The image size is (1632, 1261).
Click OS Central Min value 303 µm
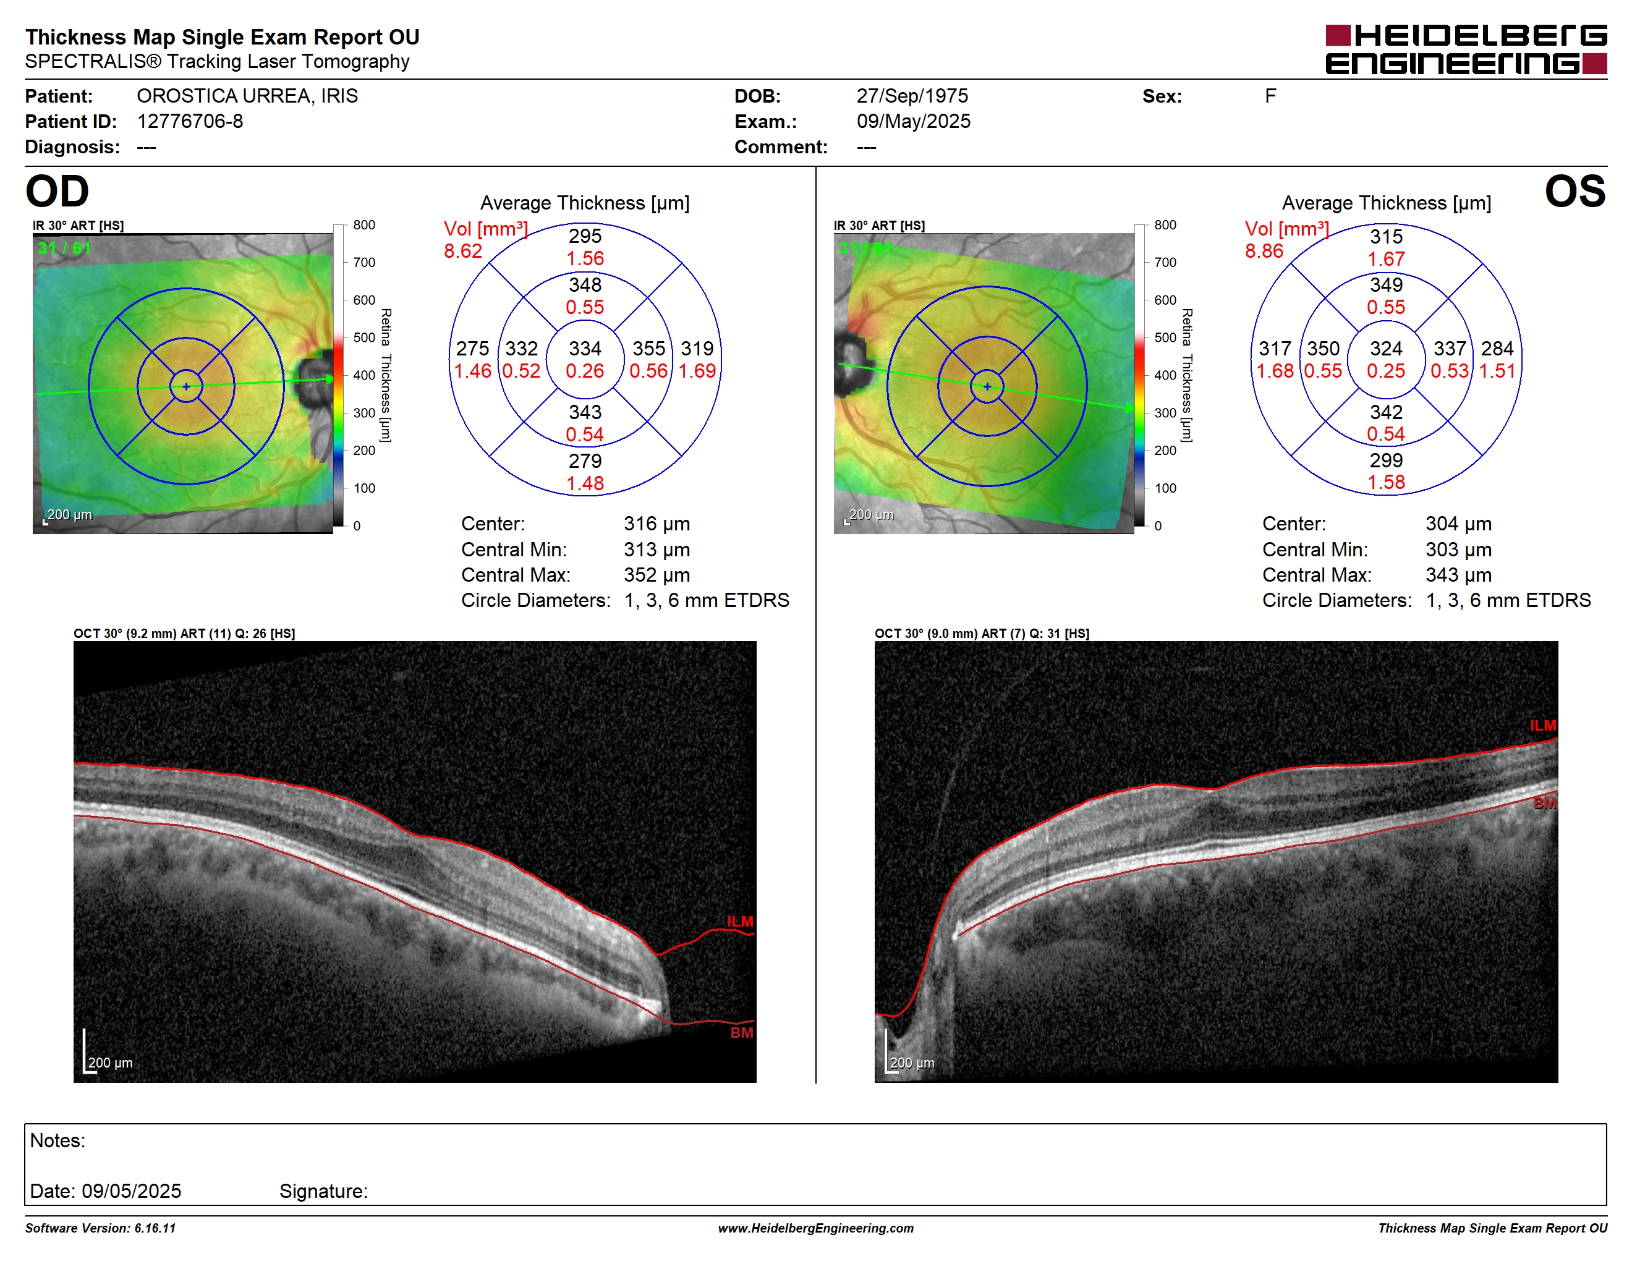pyautogui.click(x=1459, y=550)
